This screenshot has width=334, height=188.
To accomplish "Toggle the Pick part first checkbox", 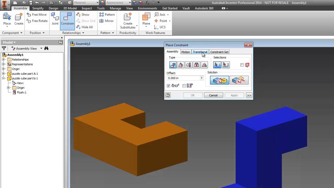I will point(242,65).
